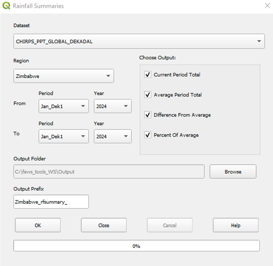Screen dimensions: 273x266
Task: Click the Output Folder path field
Action: click(x=109, y=172)
